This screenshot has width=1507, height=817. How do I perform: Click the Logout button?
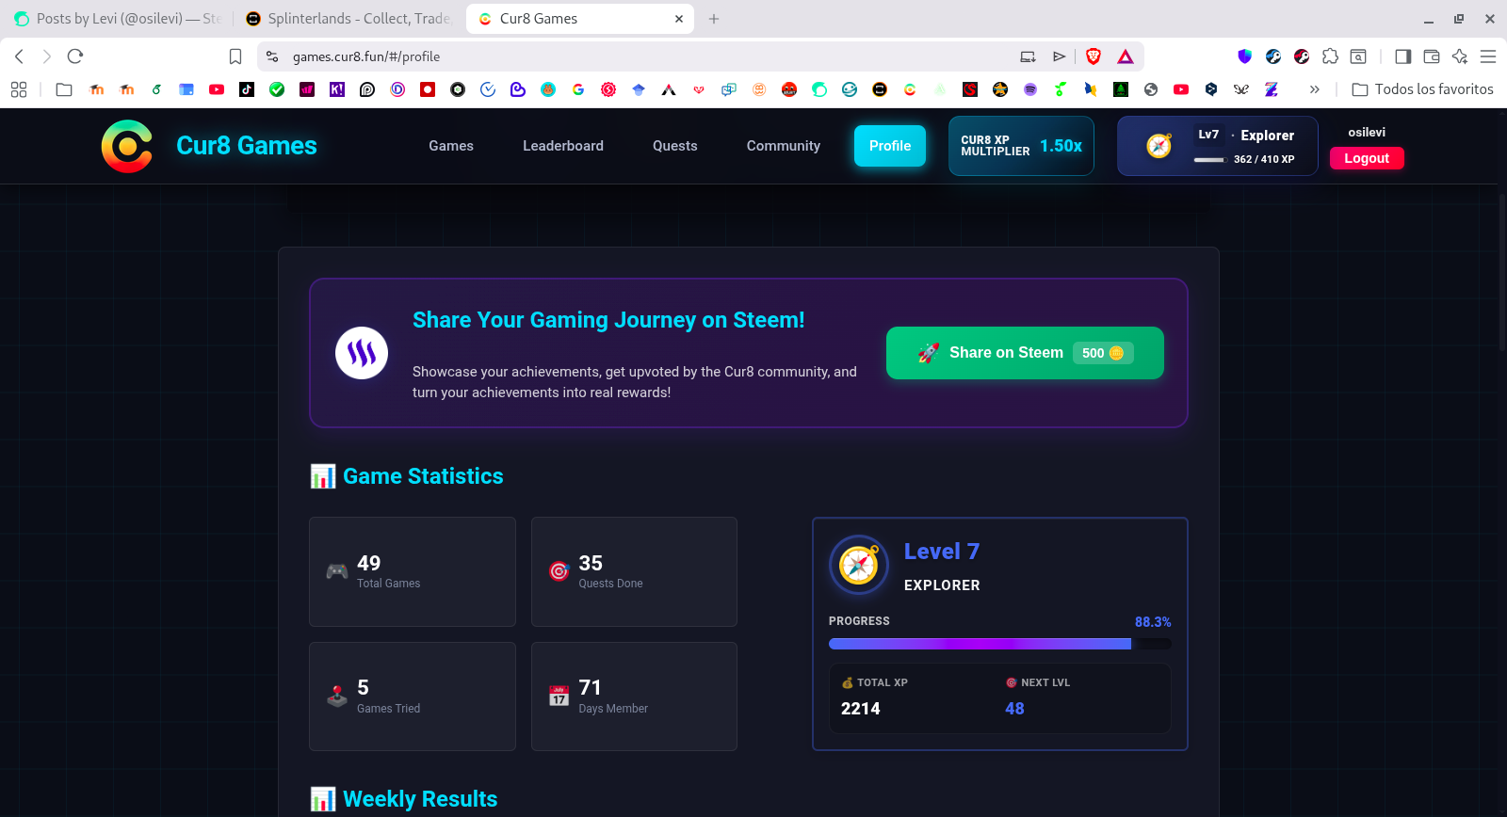[1367, 158]
